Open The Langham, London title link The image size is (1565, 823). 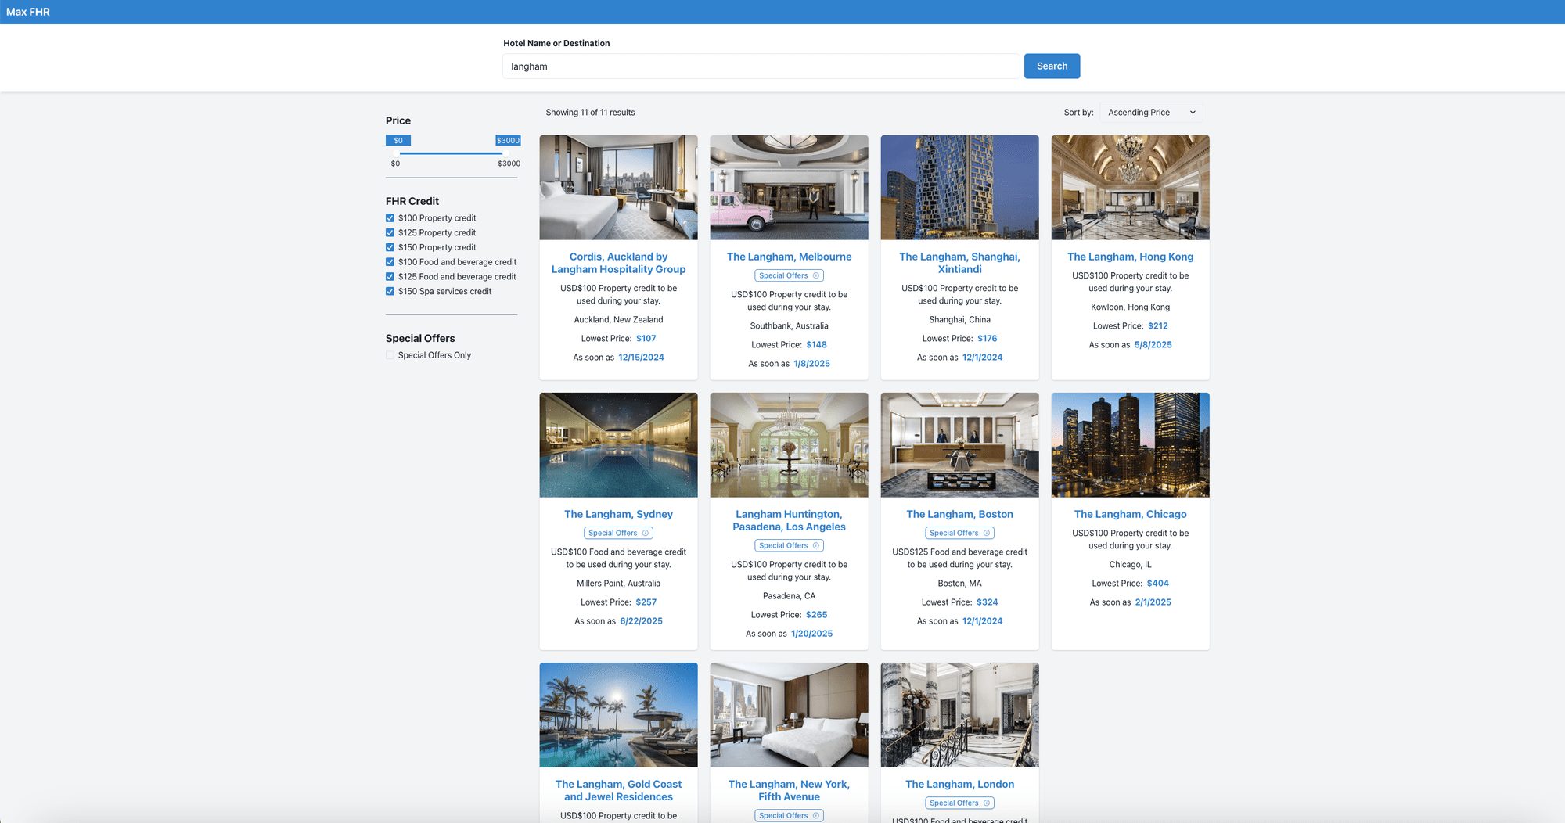coord(959,784)
